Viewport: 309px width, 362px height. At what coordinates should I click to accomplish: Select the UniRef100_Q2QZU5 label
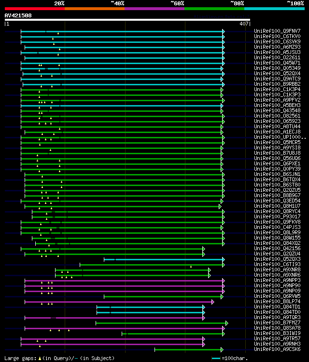click(x=277, y=190)
